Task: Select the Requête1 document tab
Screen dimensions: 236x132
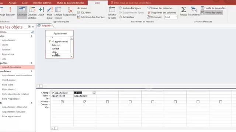Action: tap(45, 26)
